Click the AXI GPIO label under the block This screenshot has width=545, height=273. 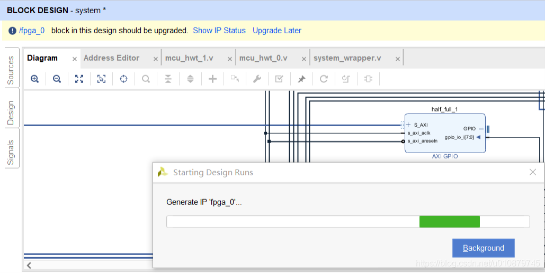pyautogui.click(x=445, y=156)
